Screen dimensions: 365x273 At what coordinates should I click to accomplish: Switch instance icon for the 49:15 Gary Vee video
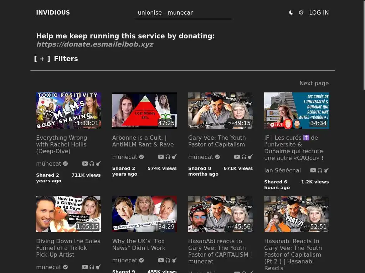(250, 157)
